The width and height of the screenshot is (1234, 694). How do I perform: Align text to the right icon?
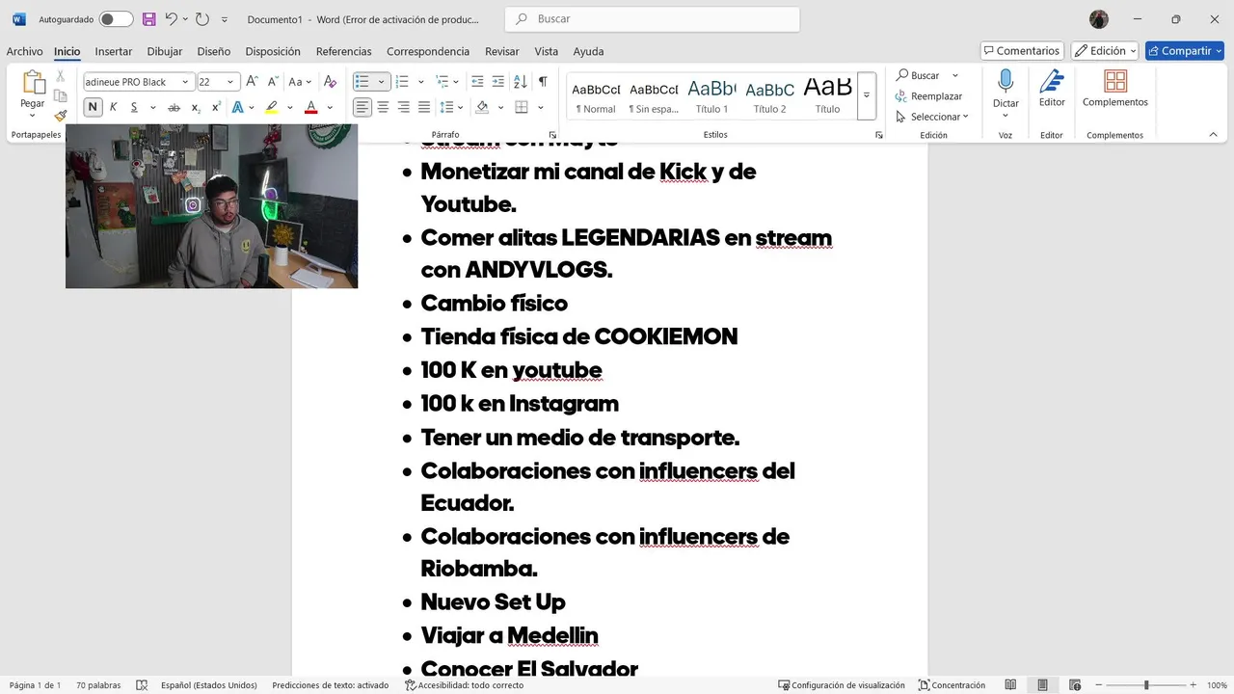pos(403,107)
